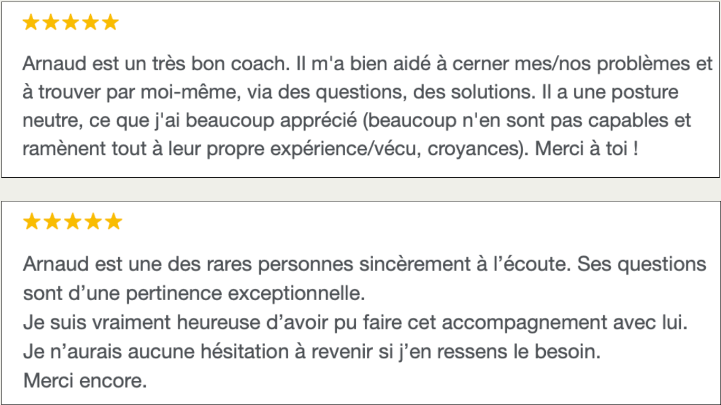Click the "Merci encore." line

coord(85,380)
